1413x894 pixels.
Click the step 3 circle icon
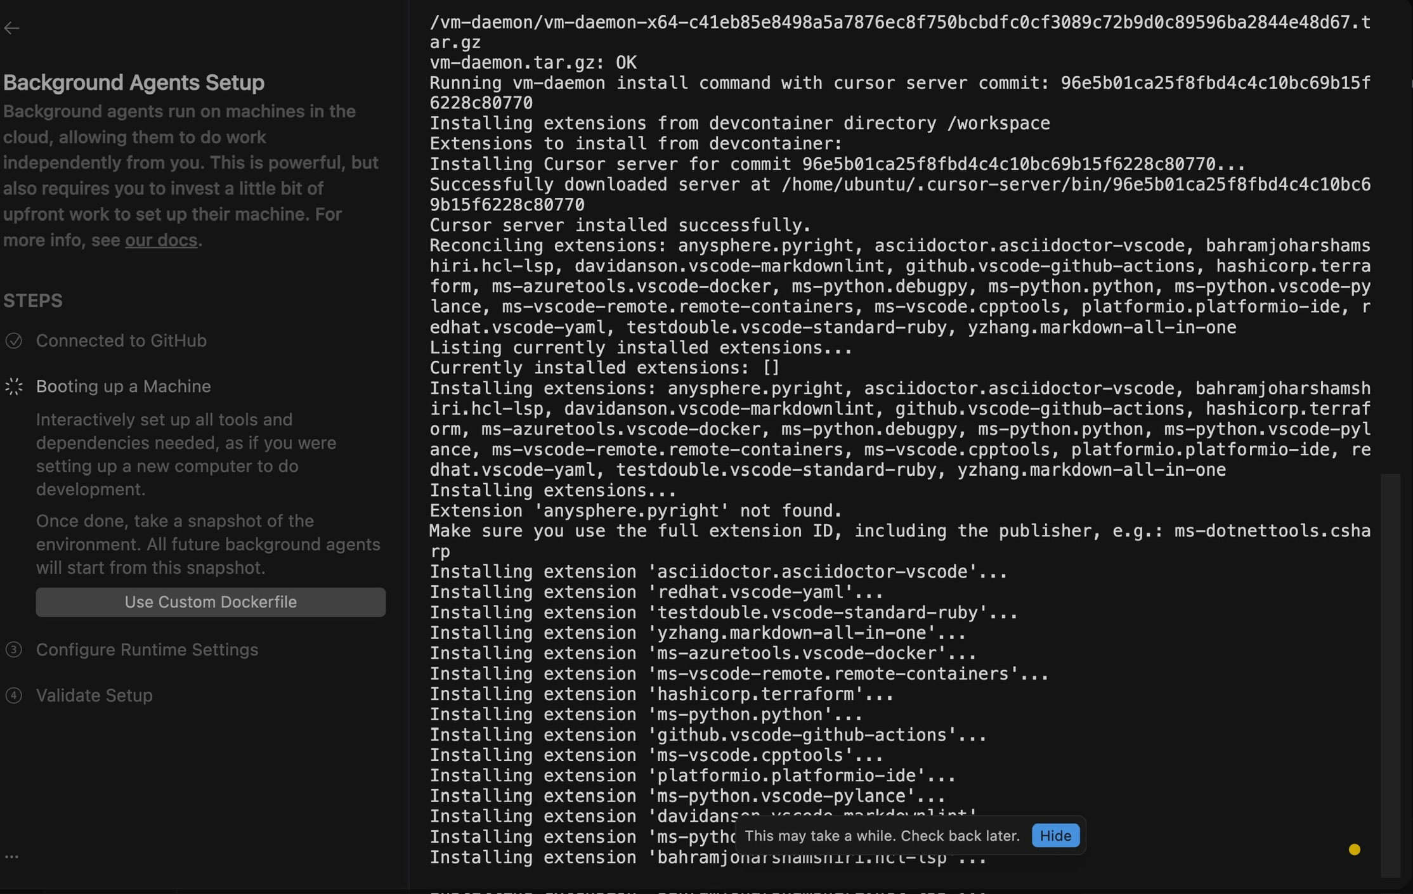(14, 650)
